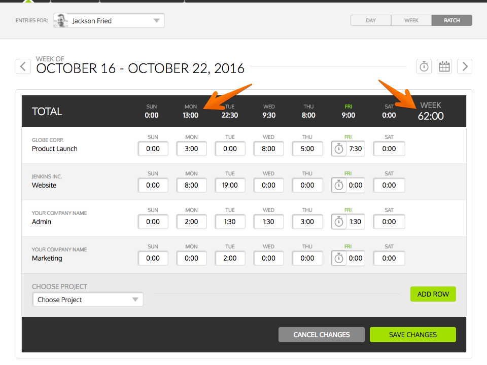Click the Marketing project name
Viewport: 487px width, 365px height.
(47, 258)
